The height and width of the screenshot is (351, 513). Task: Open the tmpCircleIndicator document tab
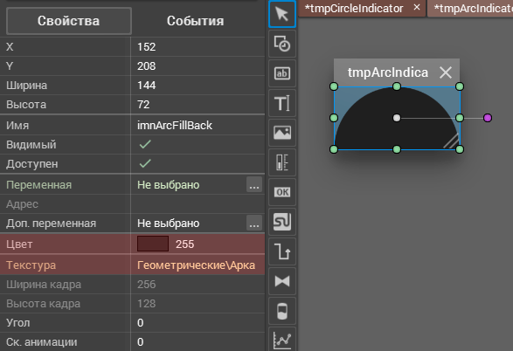[354, 8]
